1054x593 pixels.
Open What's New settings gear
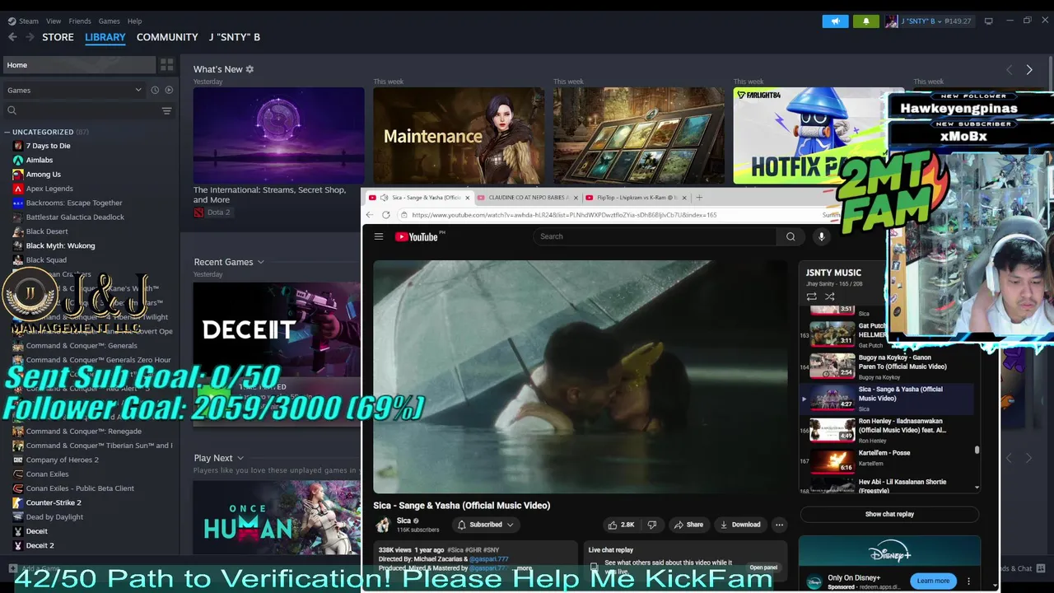click(250, 69)
